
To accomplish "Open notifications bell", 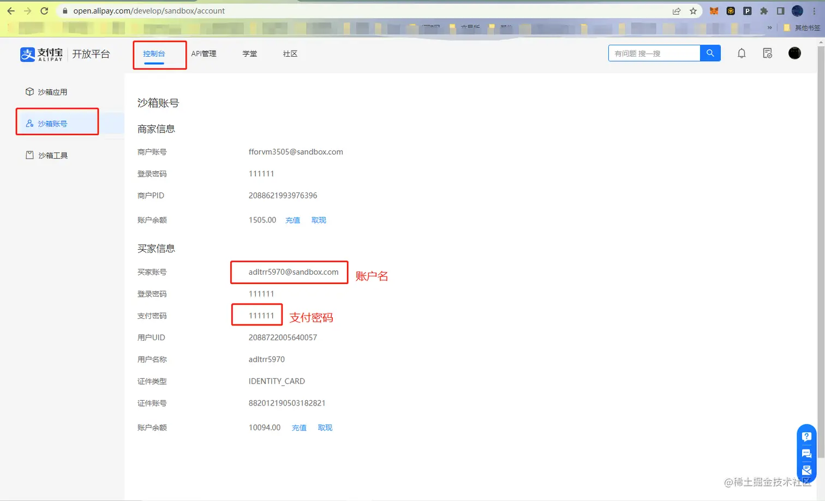I will click(742, 53).
